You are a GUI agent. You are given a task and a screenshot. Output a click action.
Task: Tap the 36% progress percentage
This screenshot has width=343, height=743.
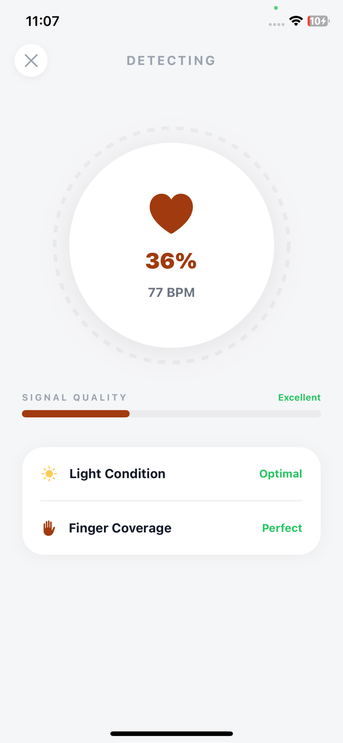click(171, 261)
